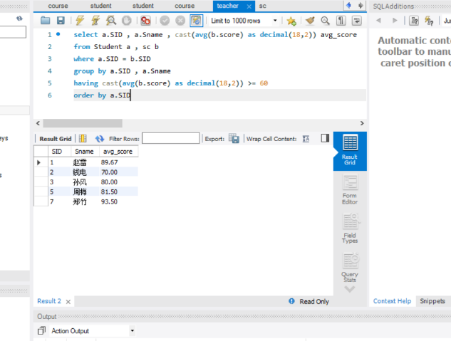Select the cell with 81.50

click(x=118, y=192)
